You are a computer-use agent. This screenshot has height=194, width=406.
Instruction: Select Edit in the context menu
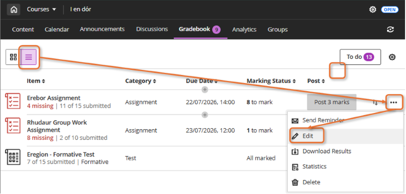pos(345,136)
